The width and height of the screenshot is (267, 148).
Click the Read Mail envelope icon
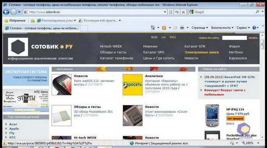click(x=175, y=27)
